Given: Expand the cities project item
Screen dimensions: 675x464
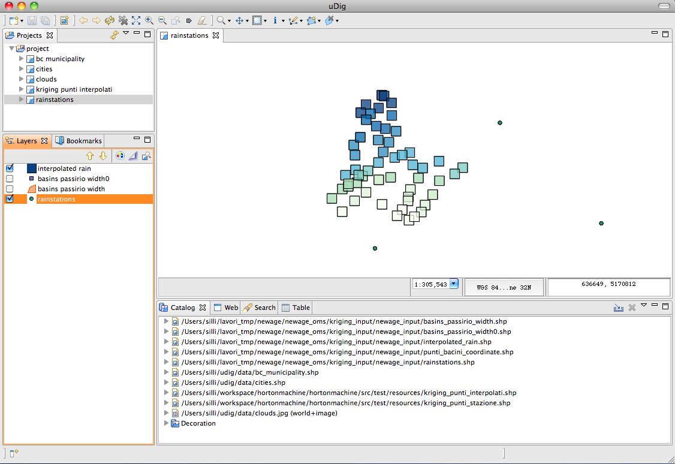Looking at the screenshot, I should [x=22, y=69].
